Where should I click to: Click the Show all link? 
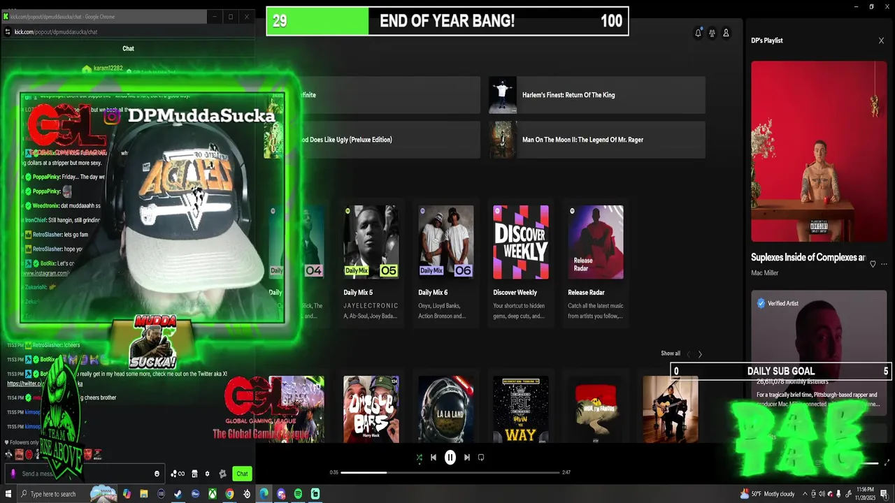(671, 353)
